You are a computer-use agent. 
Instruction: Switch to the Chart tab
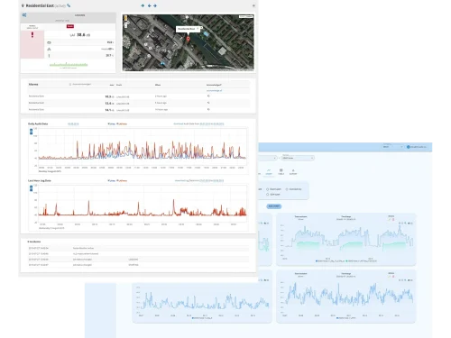269,171
